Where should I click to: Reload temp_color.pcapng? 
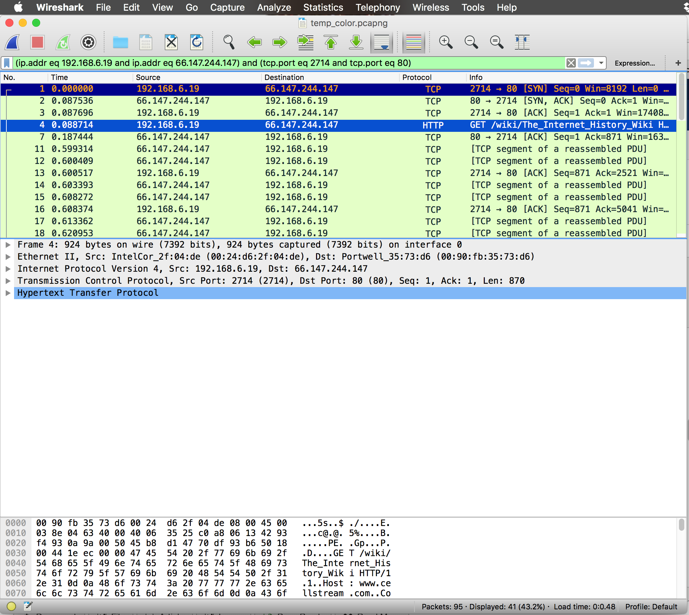coord(197,42)
